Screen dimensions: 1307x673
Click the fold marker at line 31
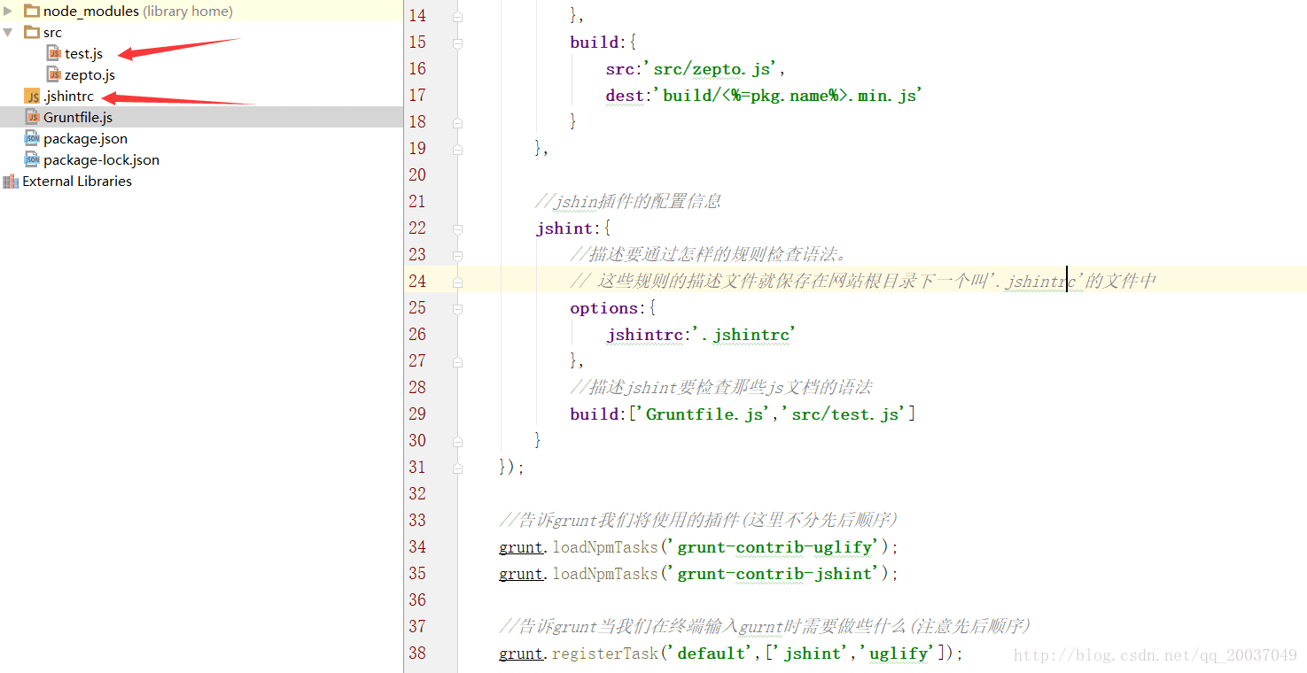point(457,468)
